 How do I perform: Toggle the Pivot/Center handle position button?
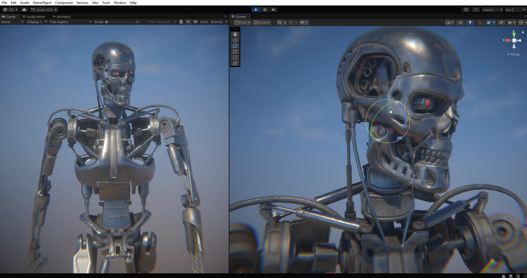coord(242,22)
